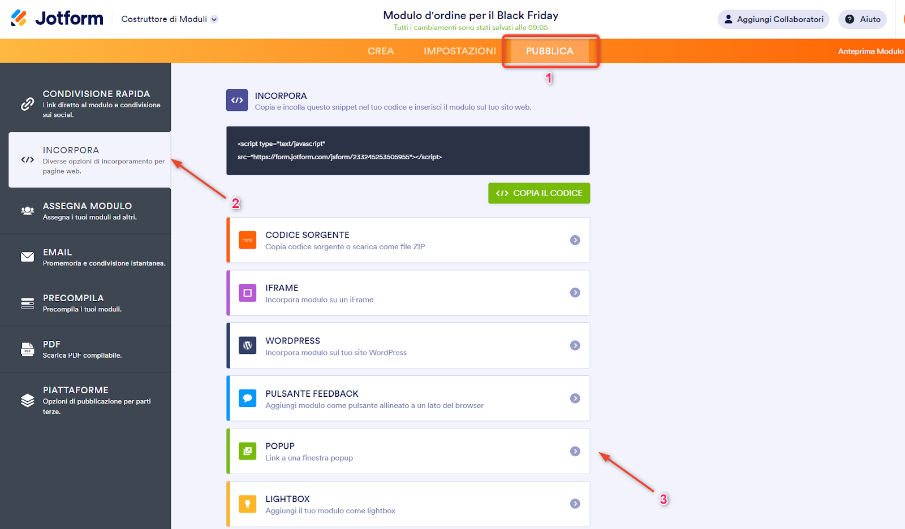Click the Piattaforme layers icon
Screen dimensions: 905x529
point(27,400)
